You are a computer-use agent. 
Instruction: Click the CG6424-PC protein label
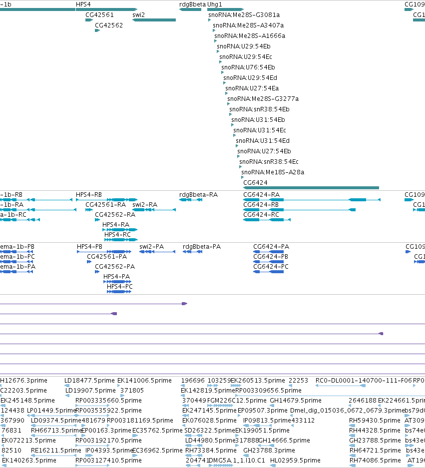(x=271, y=267)
